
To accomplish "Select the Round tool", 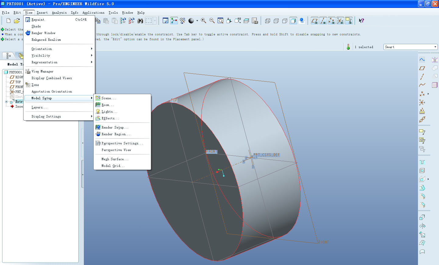I will 422,196.
